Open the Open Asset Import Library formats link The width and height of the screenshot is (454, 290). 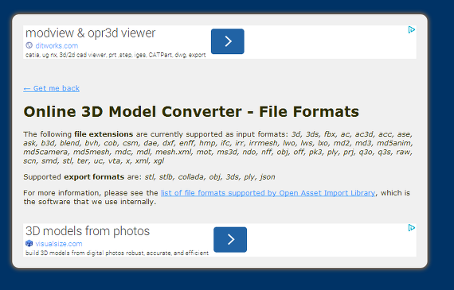pyautogui.click(x=268, y=193)
